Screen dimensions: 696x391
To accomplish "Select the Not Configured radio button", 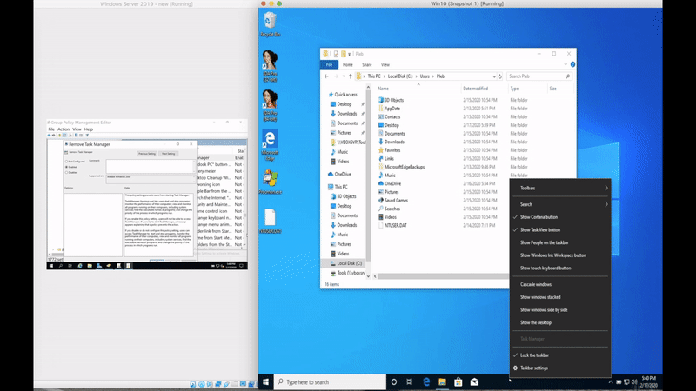I will pyautogui.click(x=67, y=162).
